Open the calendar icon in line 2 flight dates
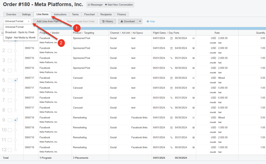The width and height of the screenshot is (266, 164). tap(172, 48)
